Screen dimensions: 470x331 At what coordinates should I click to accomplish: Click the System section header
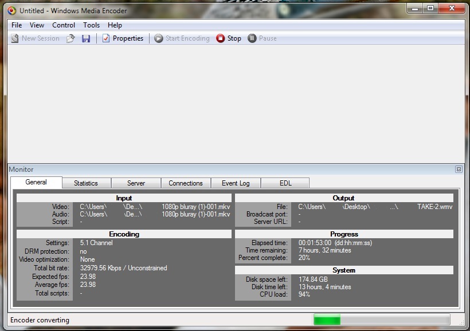pos(344,270)
